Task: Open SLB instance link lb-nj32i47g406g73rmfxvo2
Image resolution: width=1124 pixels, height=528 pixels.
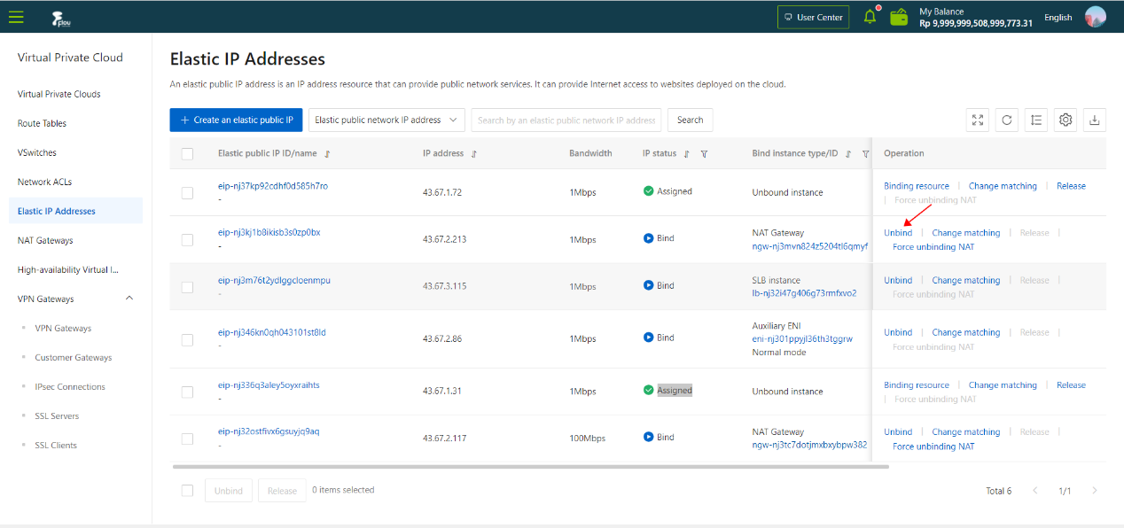Action: coord(804,293)
